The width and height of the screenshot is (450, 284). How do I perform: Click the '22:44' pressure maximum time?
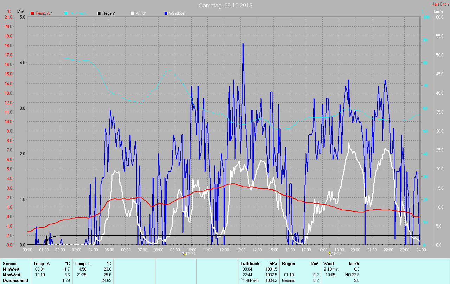click(247, 275)
